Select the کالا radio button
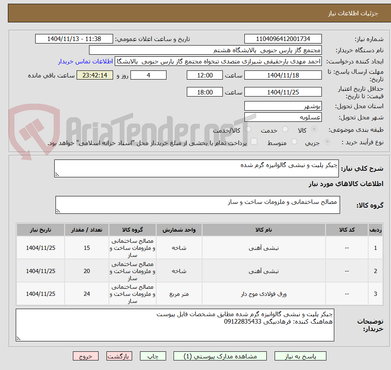Viewport: 391px width, 370px height. pos(314,129)
